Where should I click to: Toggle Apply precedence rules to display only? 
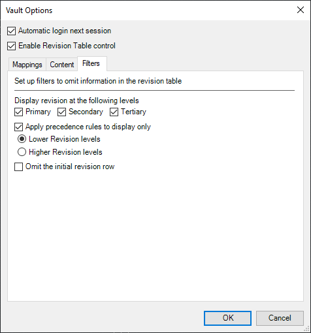[x=18, y=127]
